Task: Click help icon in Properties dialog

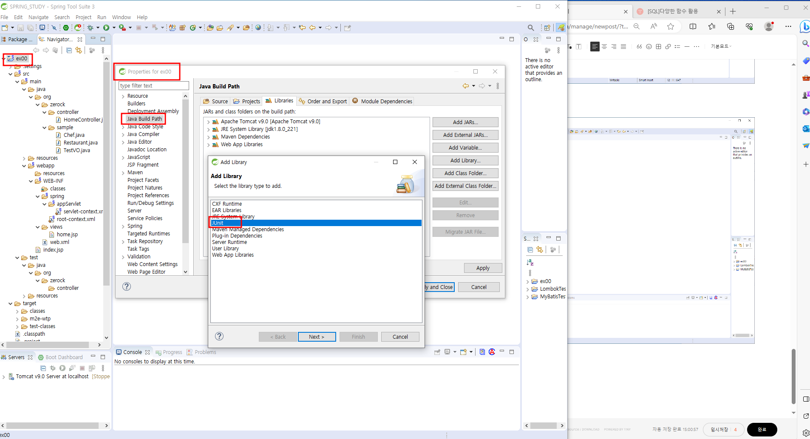Action: 127,286
